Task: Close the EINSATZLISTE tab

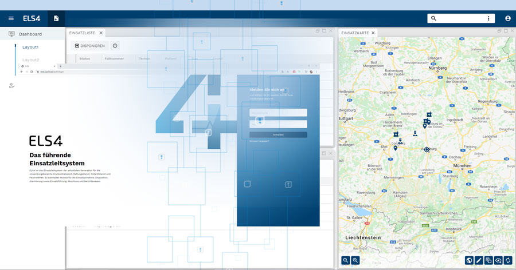Action: [x=101, y=33]
